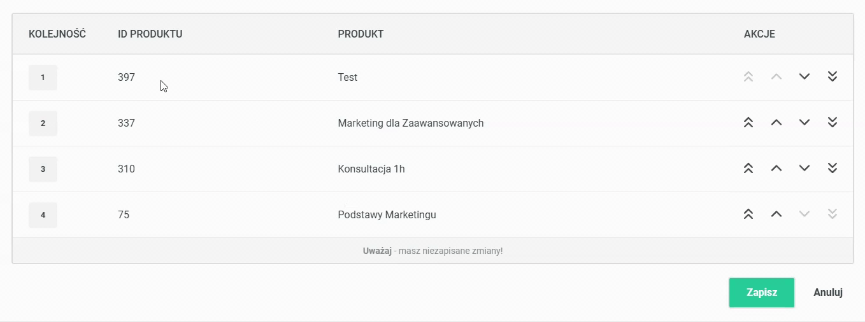Send Test product to the bottom
This screenshot has width=865, height=322.
point(832,76)
